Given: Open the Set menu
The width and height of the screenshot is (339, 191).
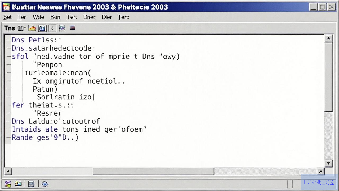Looking at the screenshot, I should tap(7, 17).
